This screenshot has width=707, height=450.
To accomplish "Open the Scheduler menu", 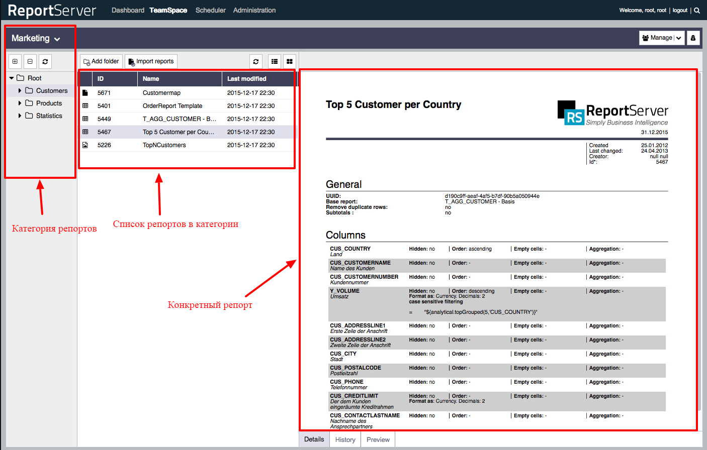I will (x=210, y=10).
